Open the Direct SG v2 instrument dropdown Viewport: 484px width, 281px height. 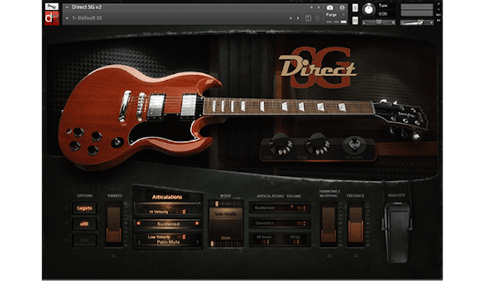click(x=67, y=7)
